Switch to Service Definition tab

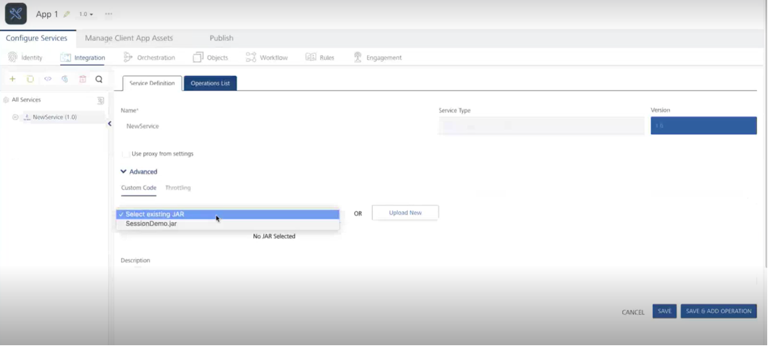(152, 83)
